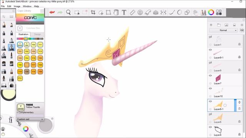Pick Copic swatch Y11
Screen dimensions: 246x138
click(40, 44)
